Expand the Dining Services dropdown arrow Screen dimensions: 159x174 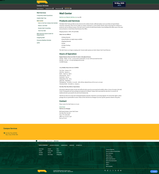[x=62, y=8]
